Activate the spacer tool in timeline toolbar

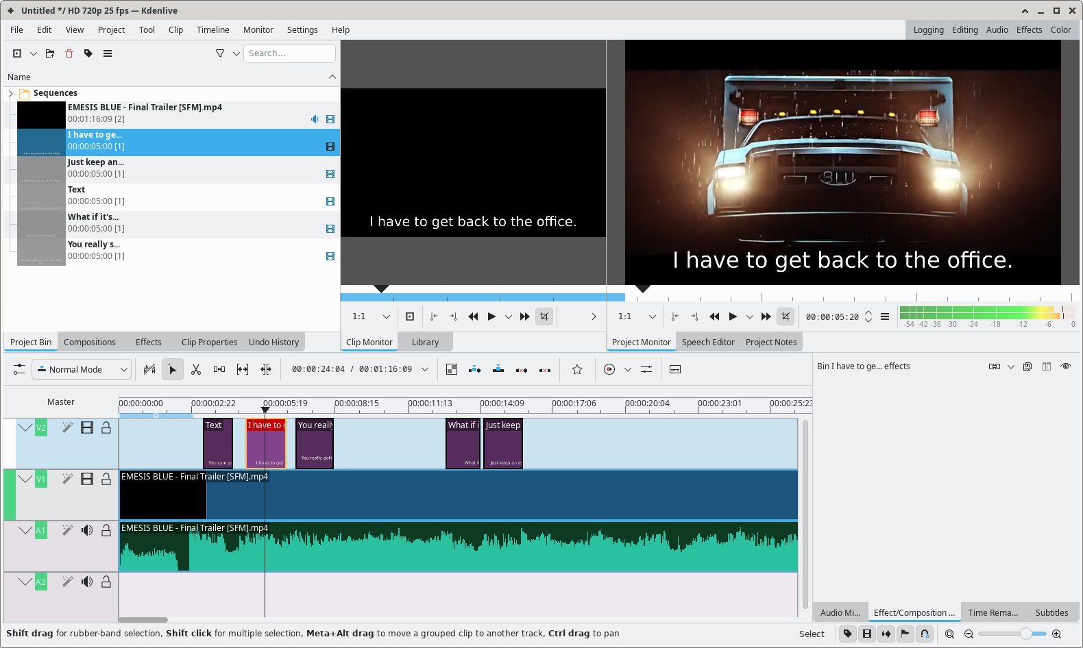coord(219,369)
